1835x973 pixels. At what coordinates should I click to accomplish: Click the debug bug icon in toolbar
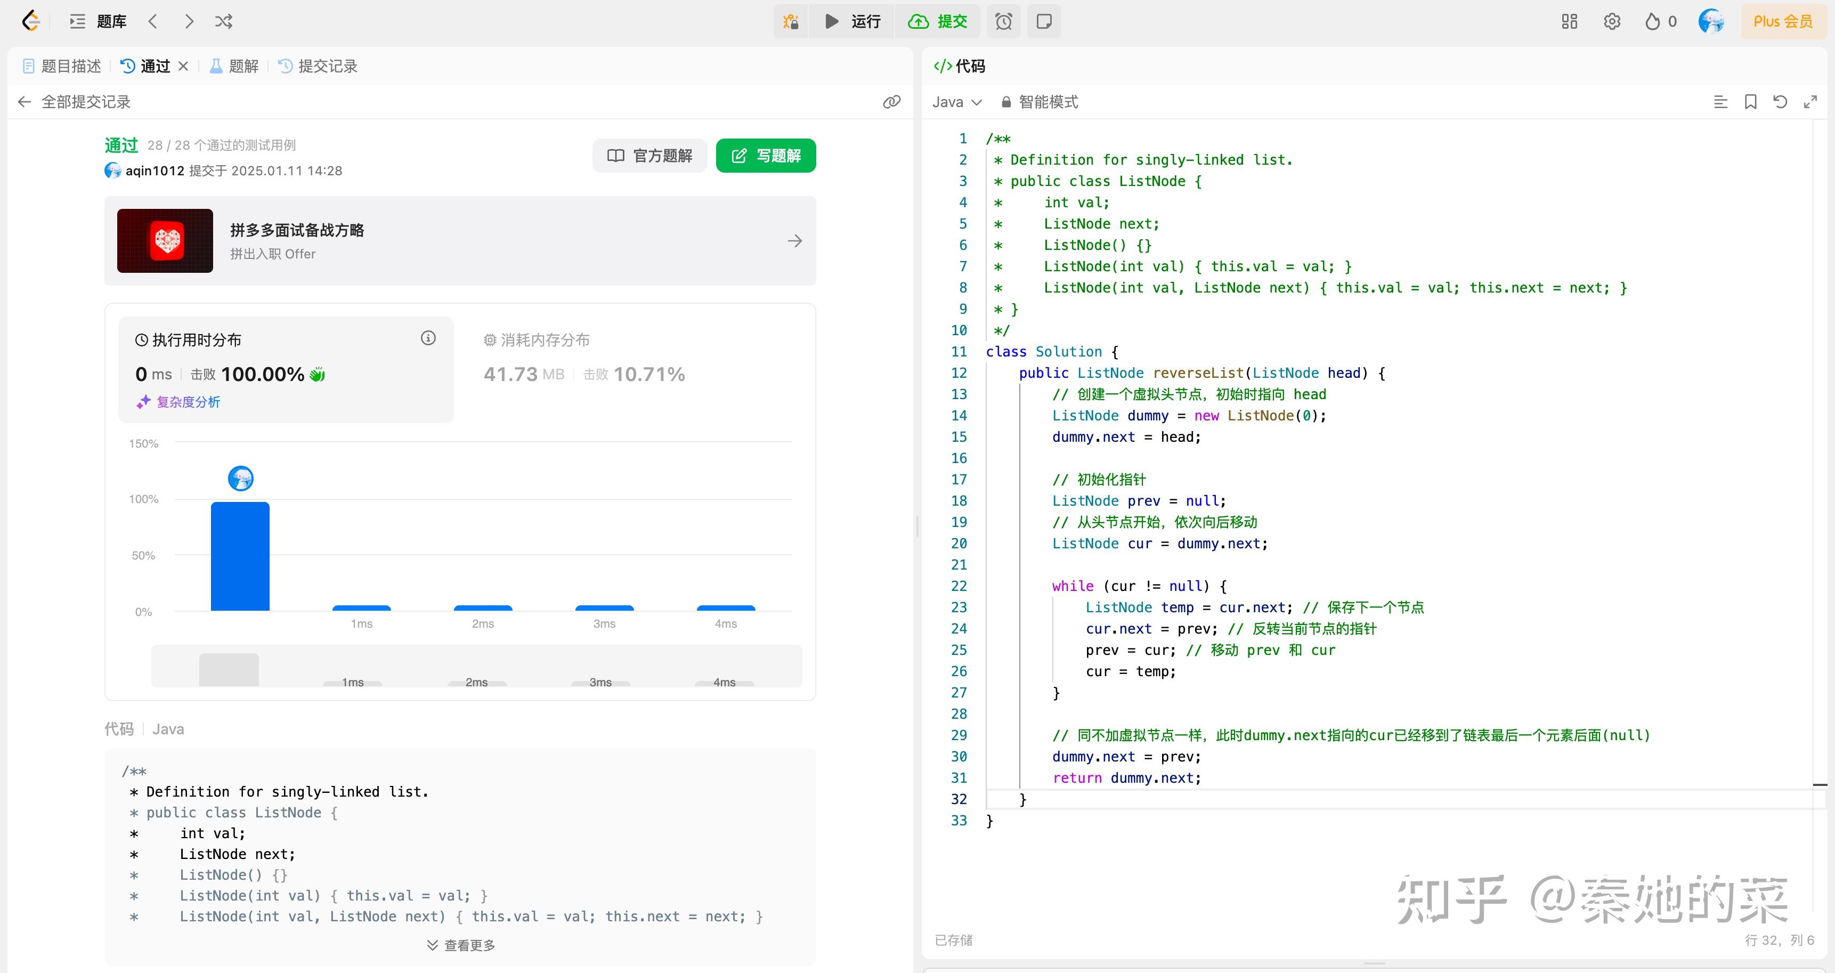coord(791,21)
